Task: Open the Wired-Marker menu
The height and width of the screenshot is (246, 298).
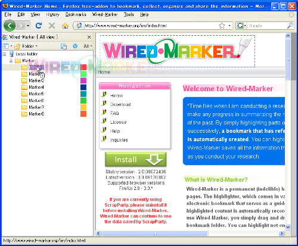Action: coord(105,14)
